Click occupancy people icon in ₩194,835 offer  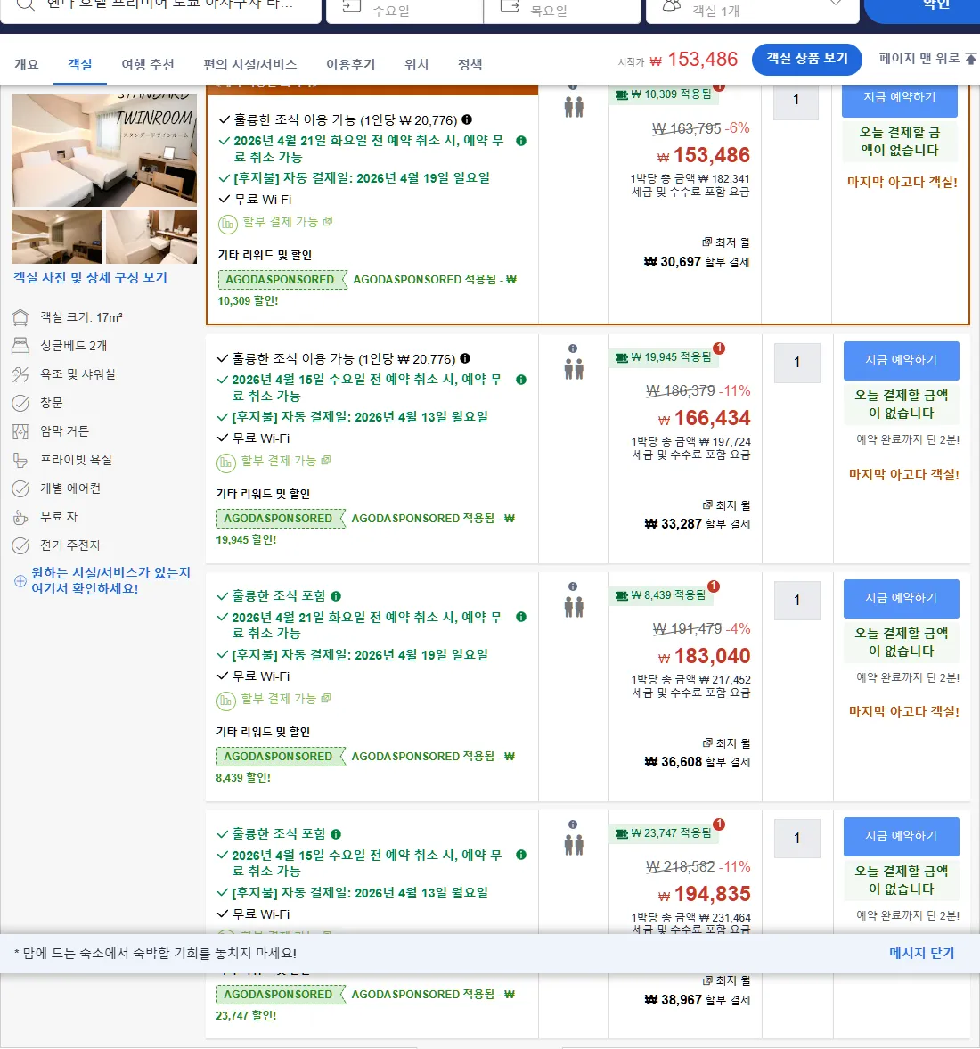coord(573,846)
